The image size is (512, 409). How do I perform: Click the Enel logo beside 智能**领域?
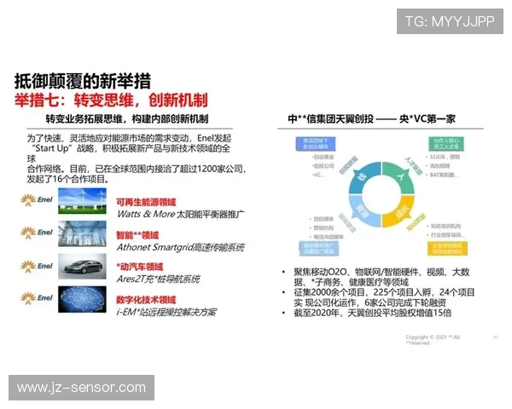tap(37, 233)
